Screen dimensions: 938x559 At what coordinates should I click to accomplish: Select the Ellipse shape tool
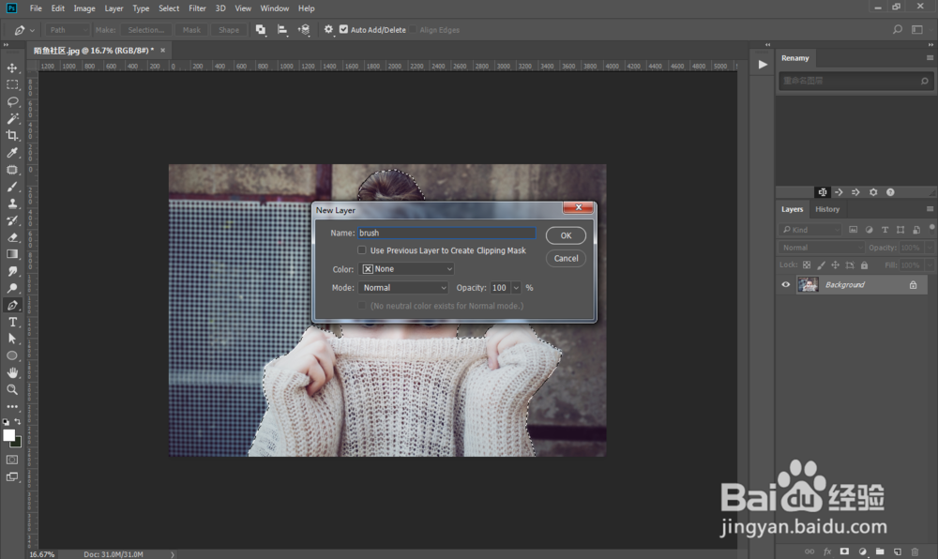click(x=12, y=355)
